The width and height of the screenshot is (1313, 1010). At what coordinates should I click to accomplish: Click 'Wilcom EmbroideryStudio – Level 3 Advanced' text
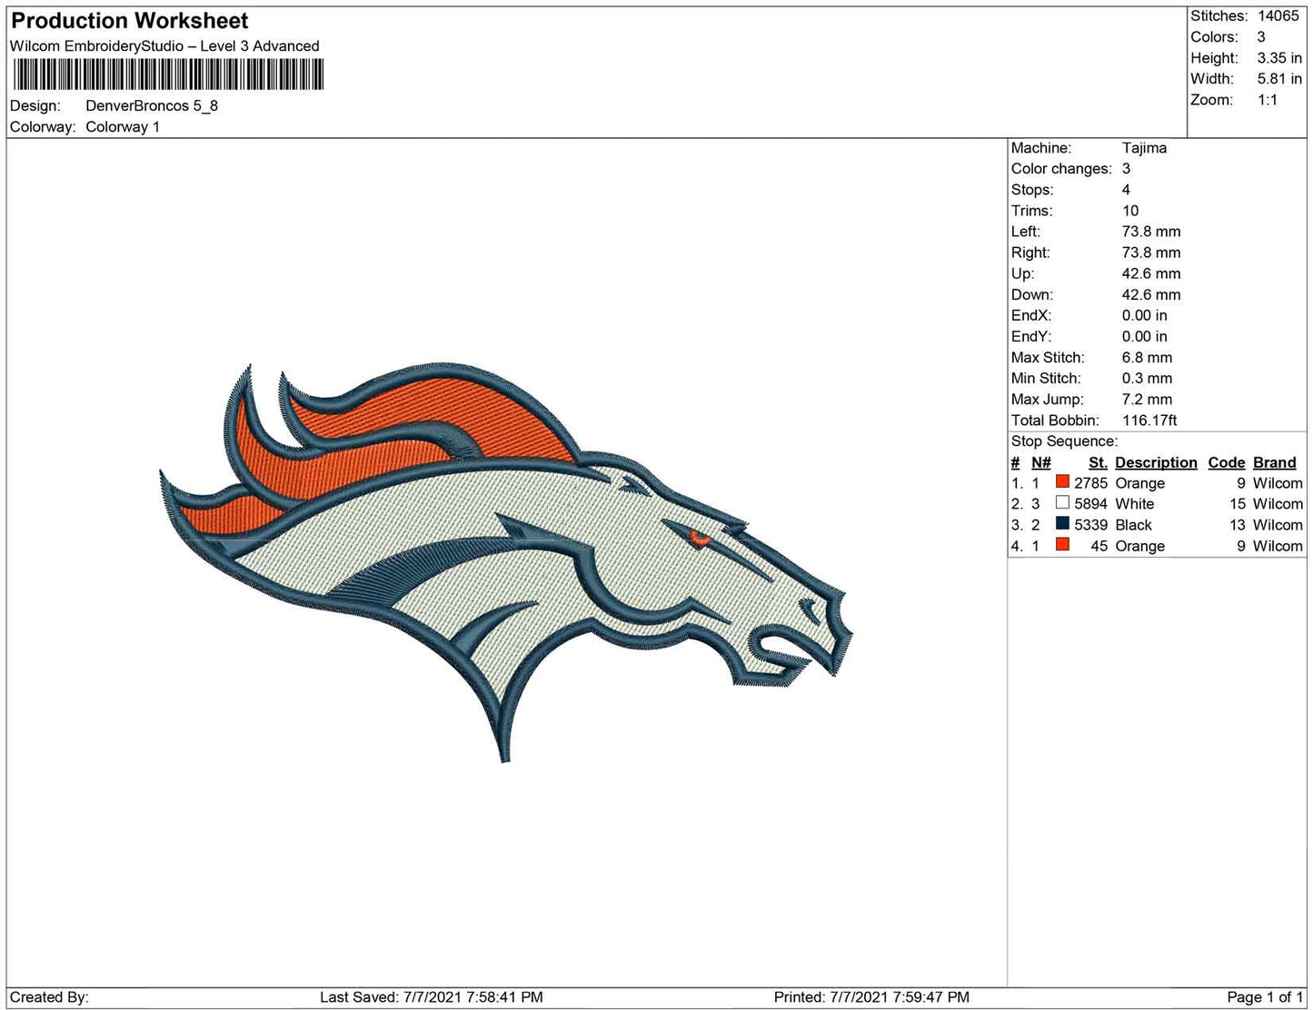[164, 45]
